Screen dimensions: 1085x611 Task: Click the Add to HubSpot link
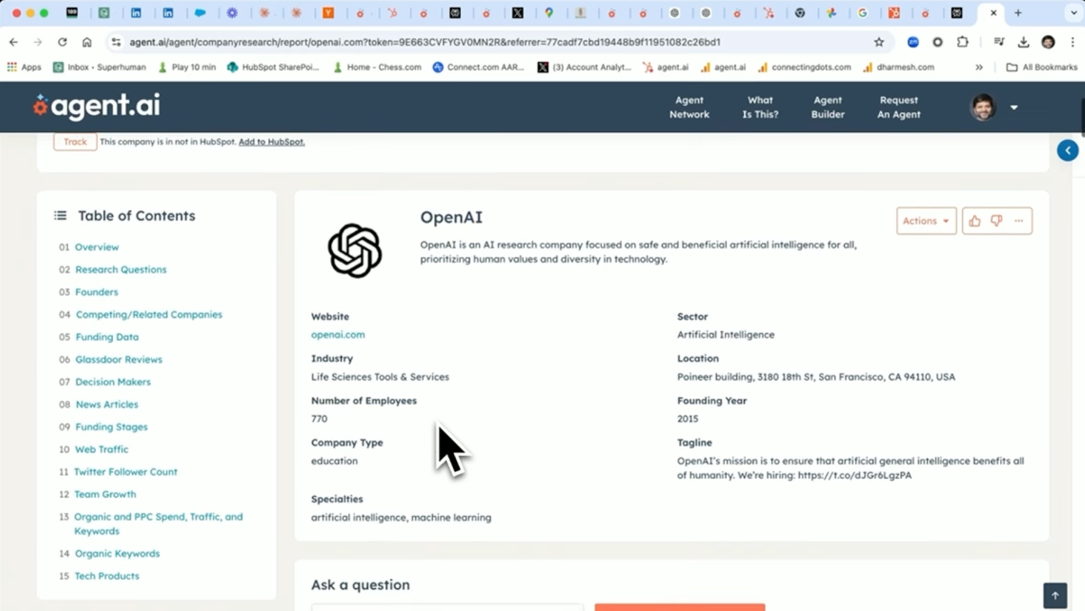tap(272, 141)
